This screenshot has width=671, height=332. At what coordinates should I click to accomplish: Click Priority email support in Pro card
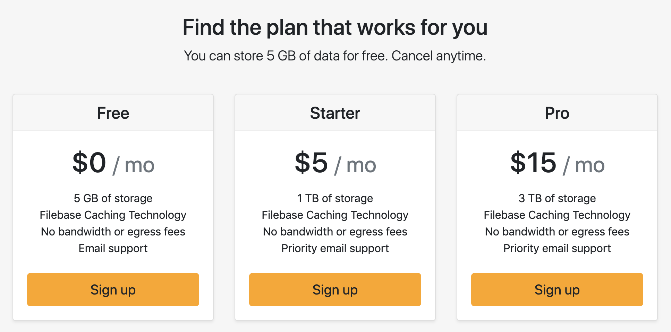coord(557,248)
